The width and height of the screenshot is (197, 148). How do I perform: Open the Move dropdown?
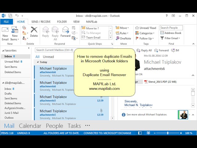(122, 28)
